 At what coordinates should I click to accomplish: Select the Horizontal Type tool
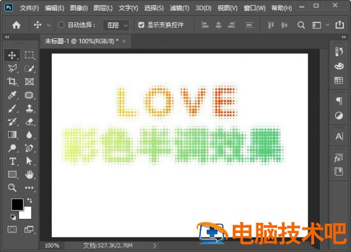click(13, 161)
